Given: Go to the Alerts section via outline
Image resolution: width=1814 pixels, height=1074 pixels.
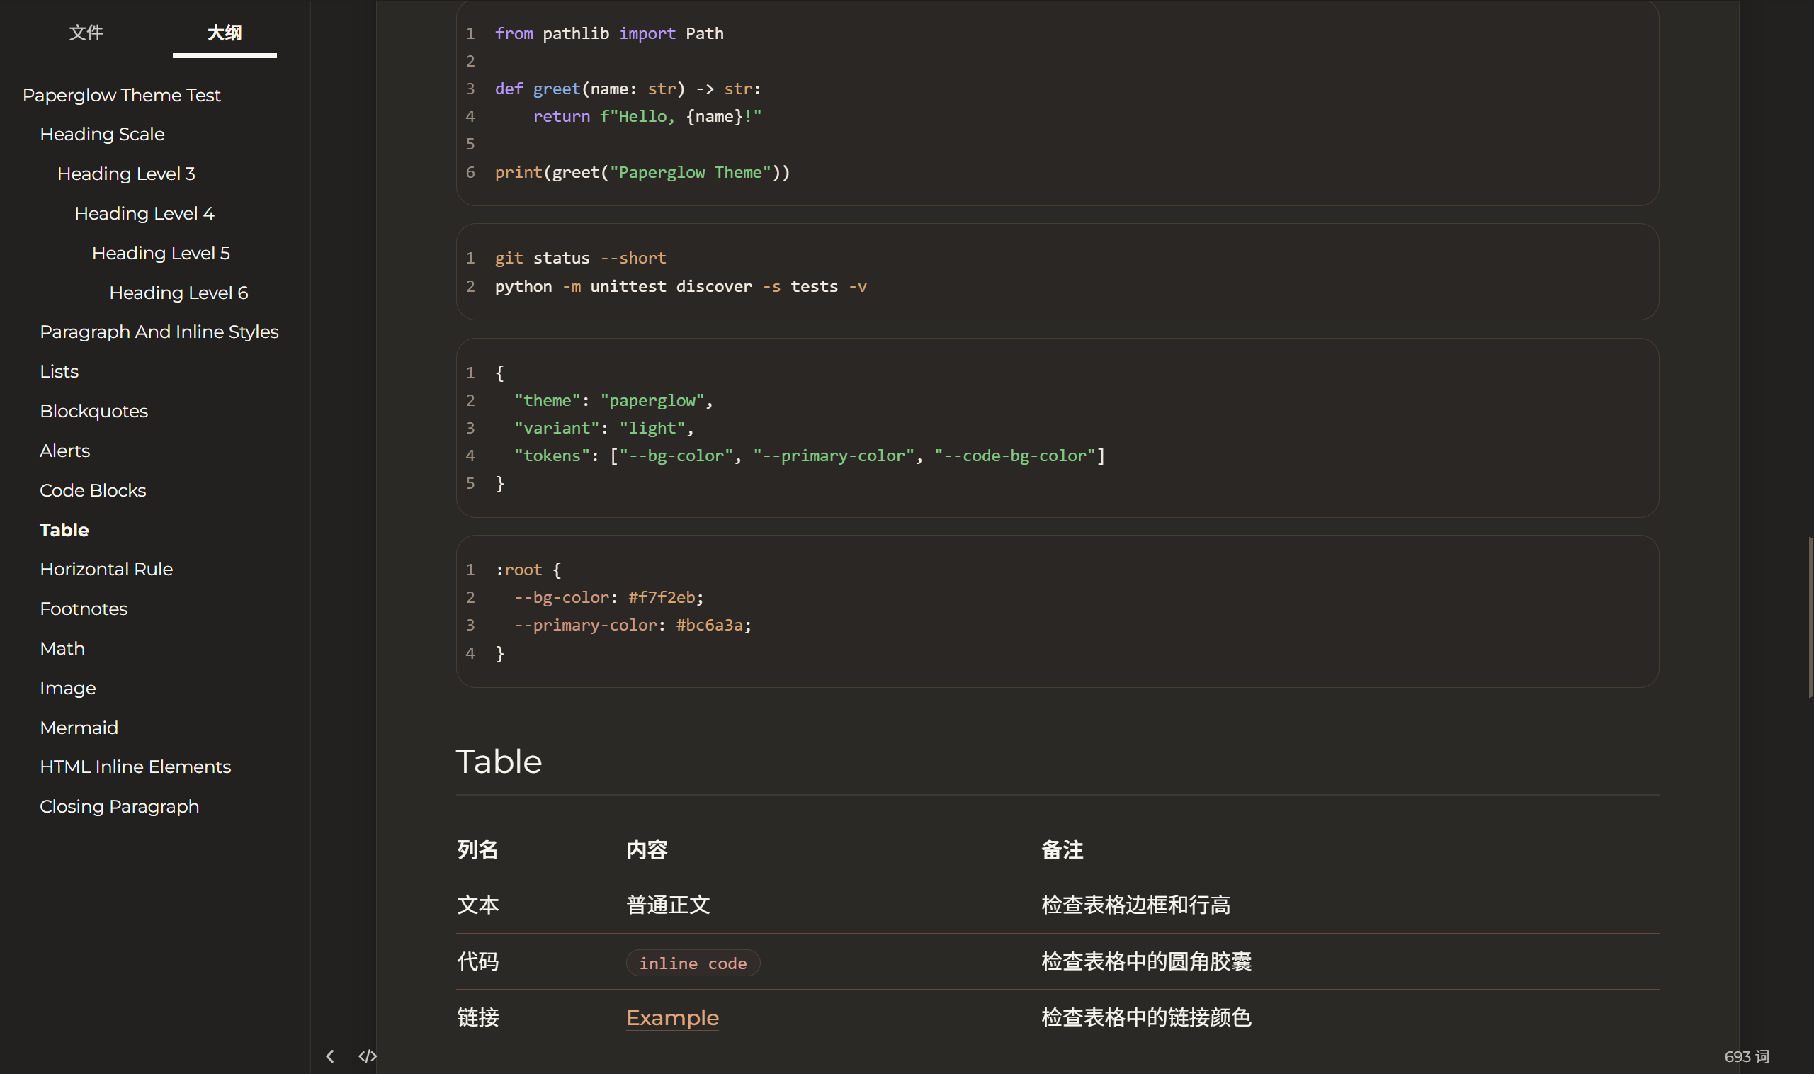Looking at the screenshot, I should (x=64, y=450).
